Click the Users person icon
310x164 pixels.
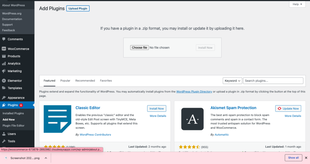click(4, 134)
